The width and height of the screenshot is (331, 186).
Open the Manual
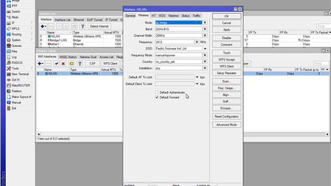click(16, 103)
